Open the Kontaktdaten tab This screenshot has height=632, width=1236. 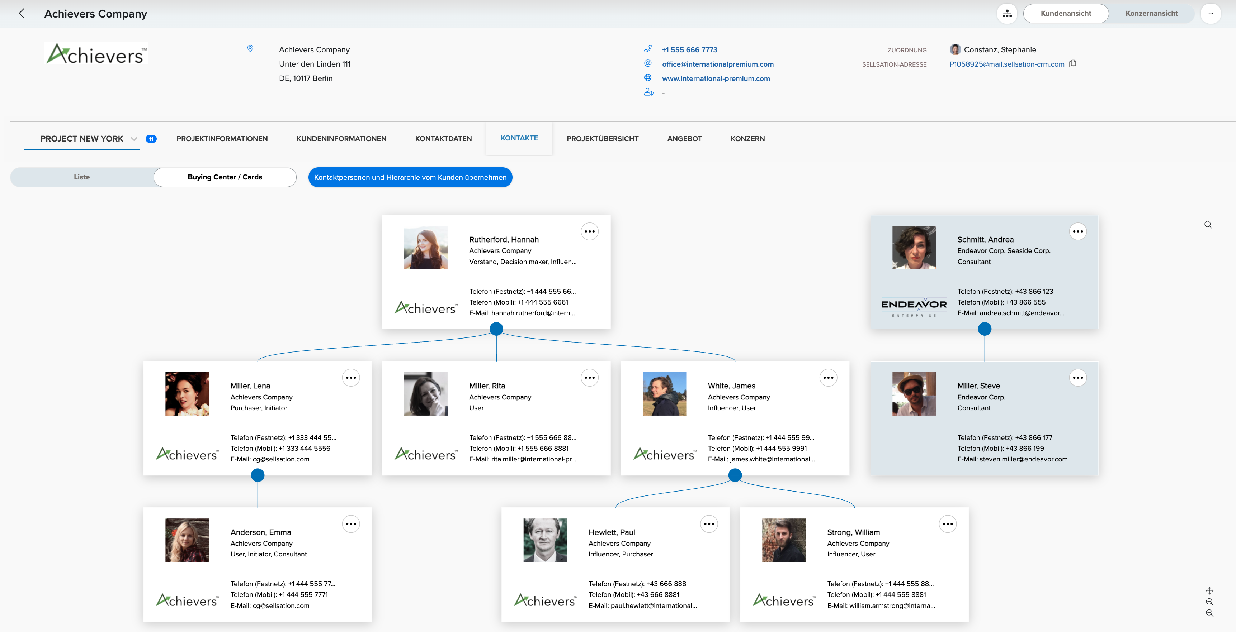[x=443, y=139]
